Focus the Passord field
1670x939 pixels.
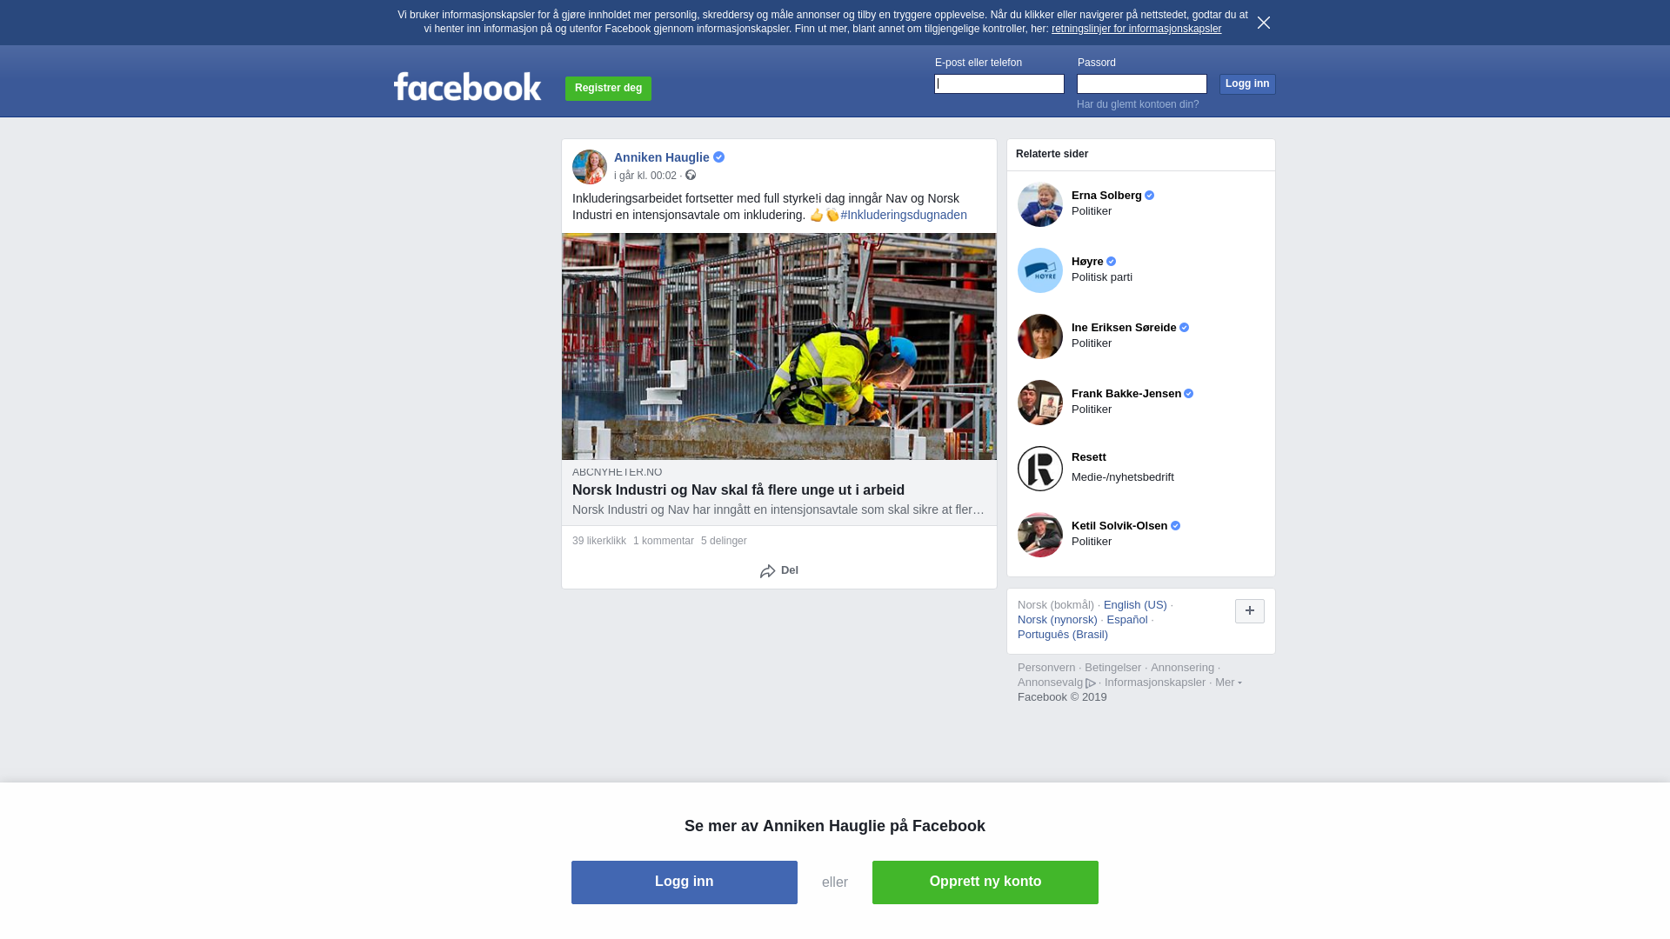(x=1142, y=83)
